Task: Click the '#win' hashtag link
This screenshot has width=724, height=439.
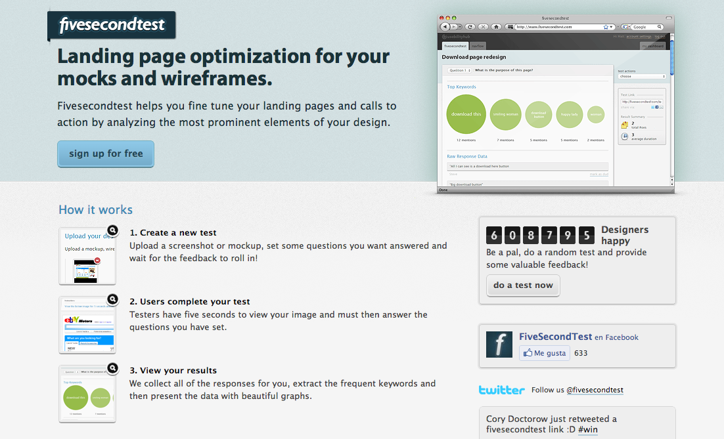Action: point(588,430)
